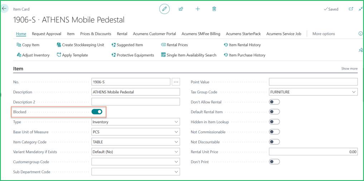This screenshot has height=181, width=364.
Task: Turn off the Blocked toggle
Action: point(97,112)
